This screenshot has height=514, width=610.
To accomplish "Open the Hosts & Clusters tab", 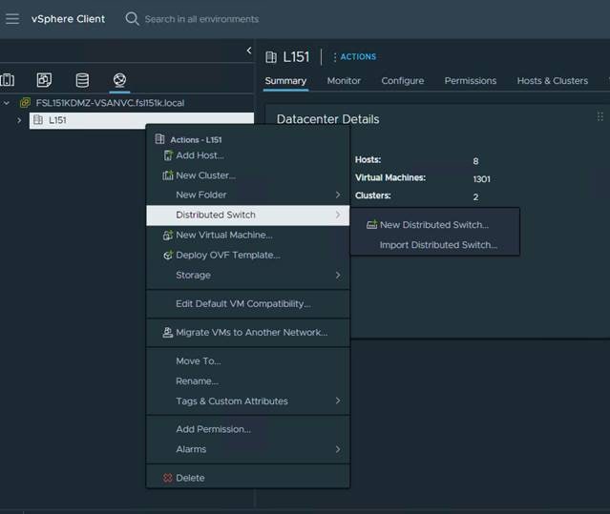I will coord(553,81).
